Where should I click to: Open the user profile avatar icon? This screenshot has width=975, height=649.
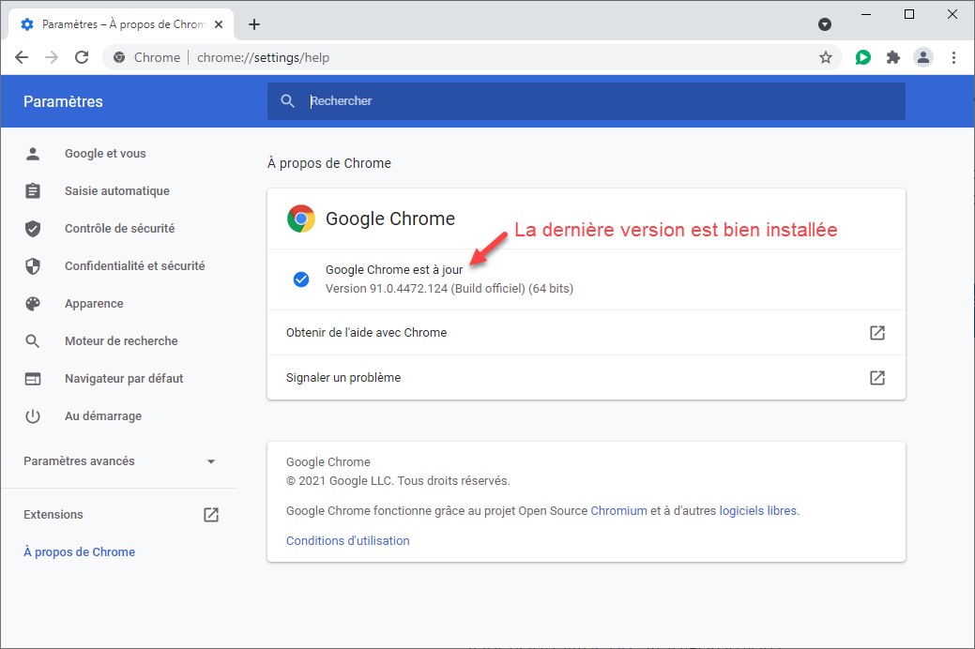[923, 57]
